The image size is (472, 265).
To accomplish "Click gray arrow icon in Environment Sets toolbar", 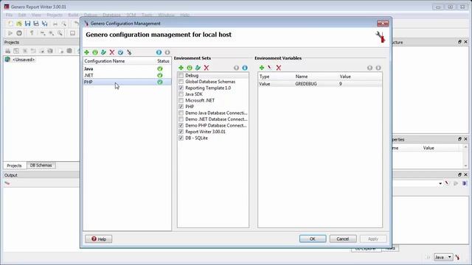I will [x=236, y=68].
